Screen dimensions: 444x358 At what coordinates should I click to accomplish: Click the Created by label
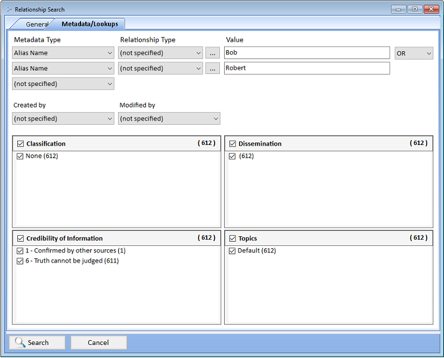(x=29, y=105)
